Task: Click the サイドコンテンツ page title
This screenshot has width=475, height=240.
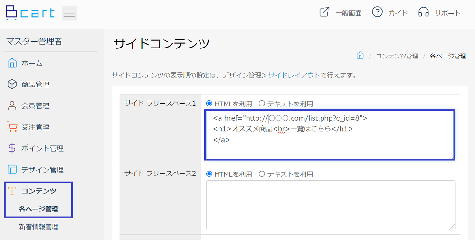Action: tap(161, 44)
